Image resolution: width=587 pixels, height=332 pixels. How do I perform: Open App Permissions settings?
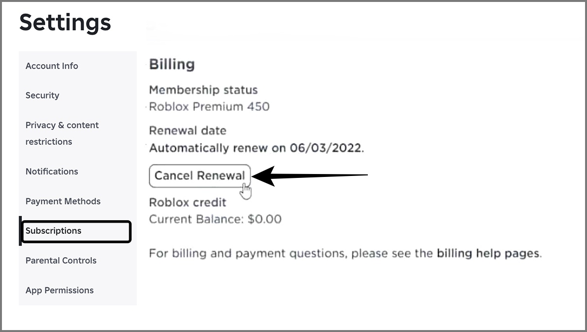coord(59,290)
